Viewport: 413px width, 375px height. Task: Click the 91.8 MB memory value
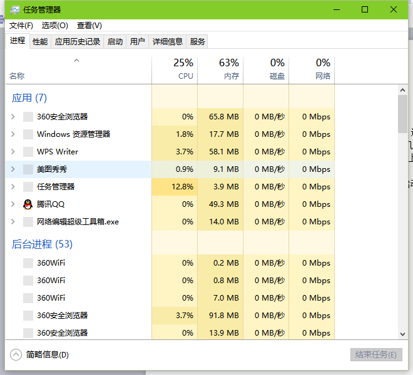tap(224, 315)
